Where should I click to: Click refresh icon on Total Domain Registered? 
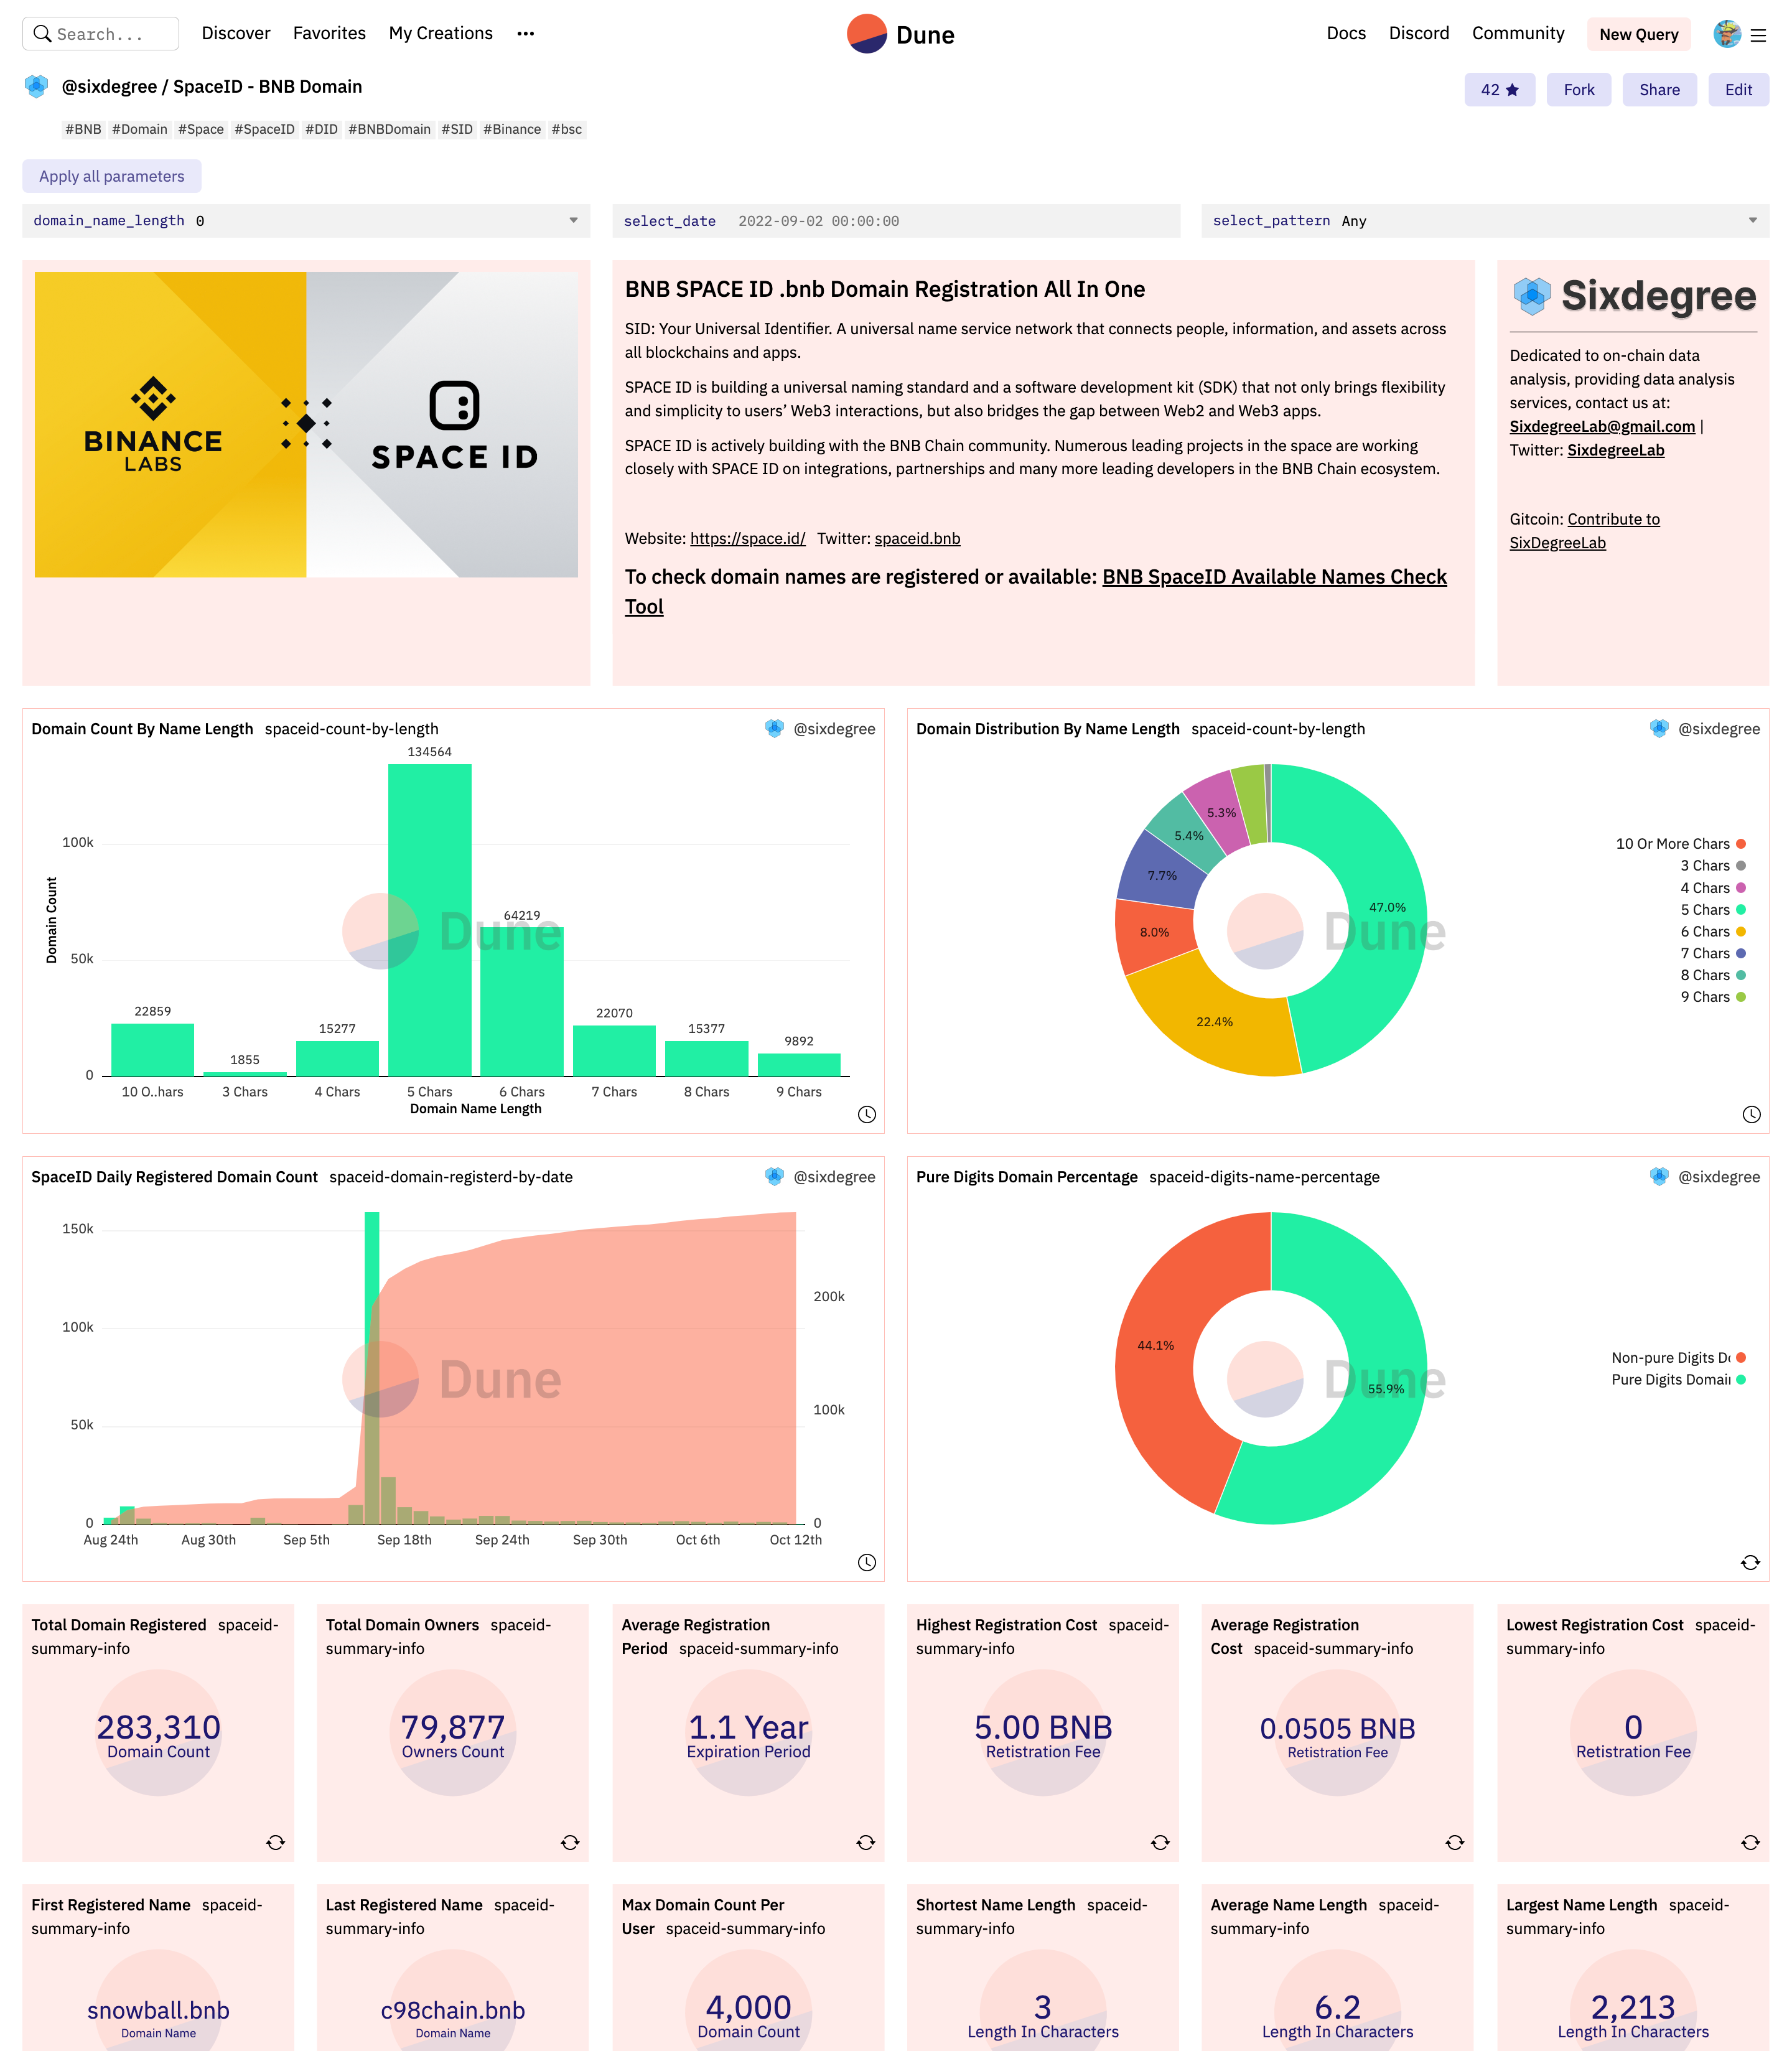(x=275, y=1842)
